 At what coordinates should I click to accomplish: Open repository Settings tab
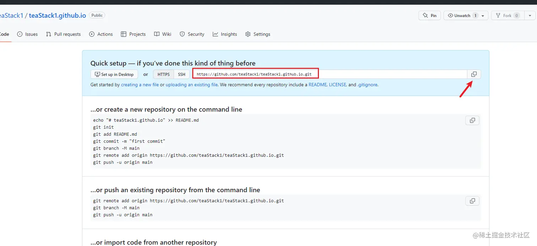point(258,34)
